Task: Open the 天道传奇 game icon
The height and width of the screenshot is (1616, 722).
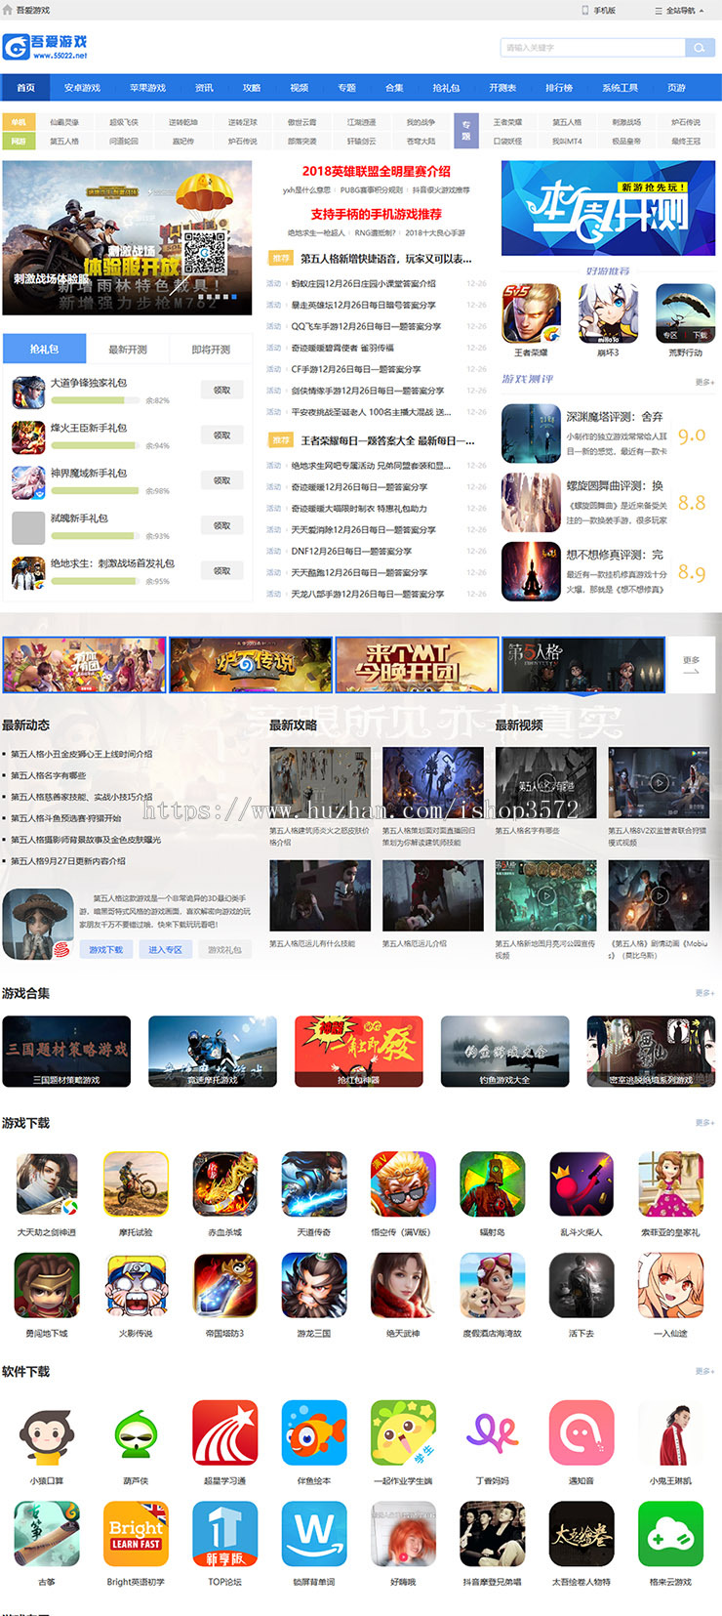Action: (x=314, y=1183)
